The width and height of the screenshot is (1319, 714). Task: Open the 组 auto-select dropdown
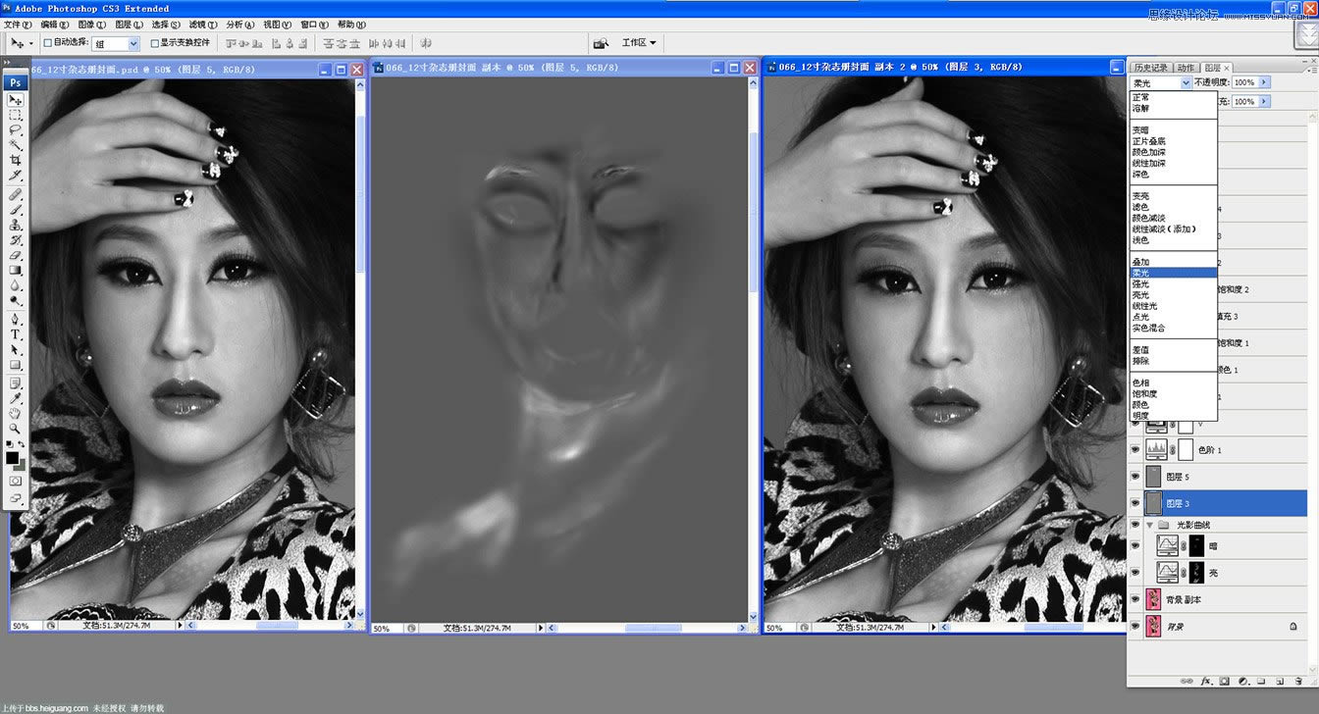click(x=117, y=43)
